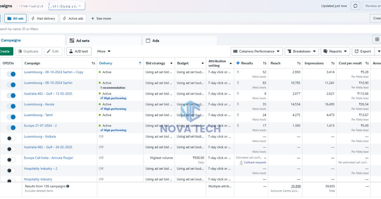Enable the Europe Call India - Amruta Poojari campaign
381x199 pixels.
click(11, 160)
